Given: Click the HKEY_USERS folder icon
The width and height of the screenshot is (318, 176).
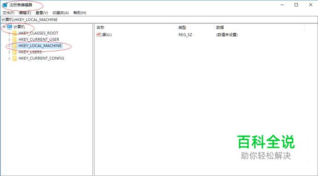Looking at the screenshot, I should (x=15, y=52).
